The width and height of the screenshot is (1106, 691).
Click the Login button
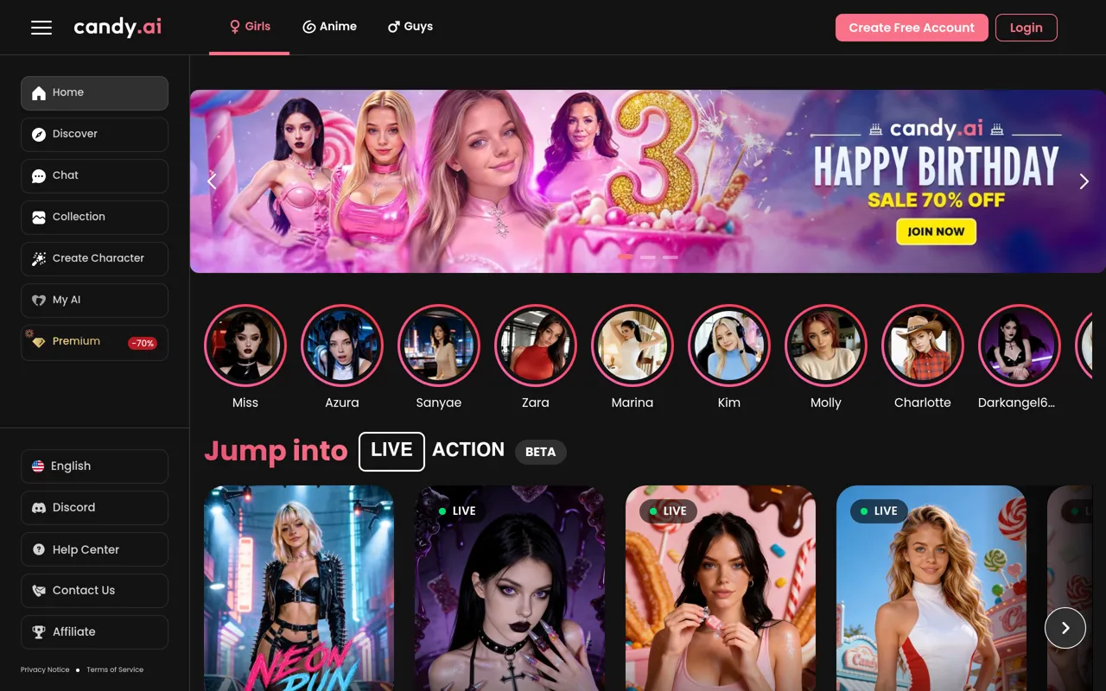click(1027, 28)
